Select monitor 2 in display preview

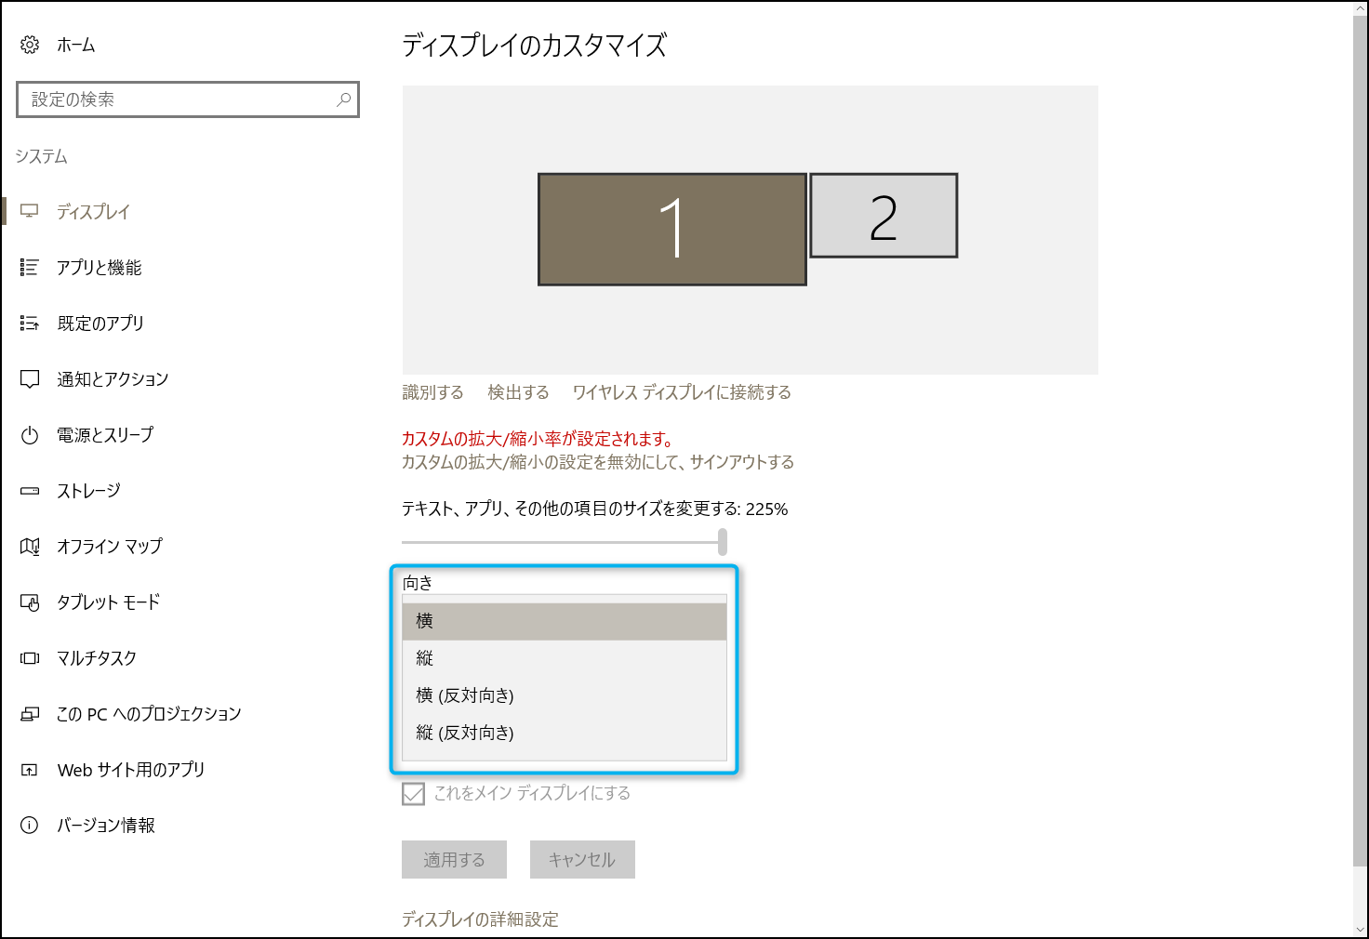click(884, 216)
